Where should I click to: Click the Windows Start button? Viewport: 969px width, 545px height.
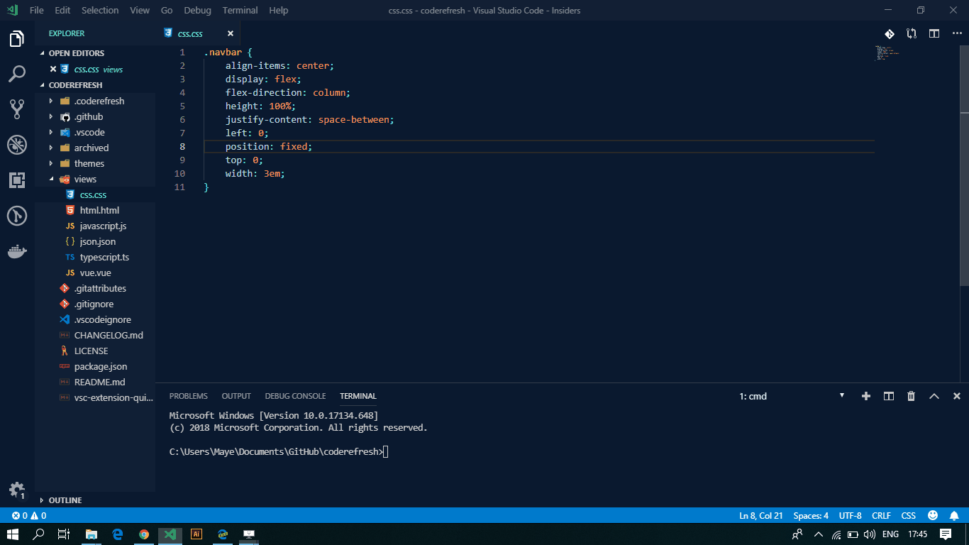13,534
